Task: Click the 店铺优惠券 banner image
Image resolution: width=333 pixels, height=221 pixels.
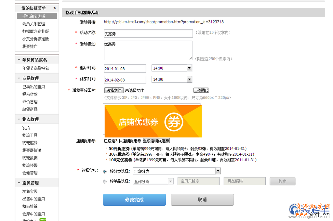Action: pyautogui.click(x=153, y=121)
